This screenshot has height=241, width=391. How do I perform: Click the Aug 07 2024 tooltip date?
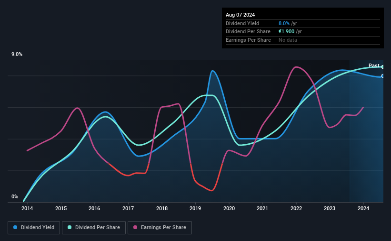point(240,15)
